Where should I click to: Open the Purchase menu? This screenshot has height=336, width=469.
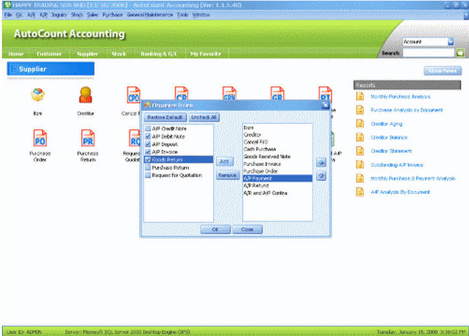[112, 15]
